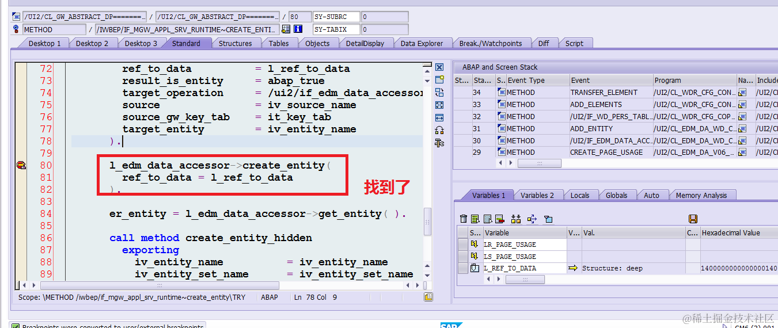Click the filter icon in Variables toolbar
778x328 pixels.
pyautogui.click(x=548, y=219)
